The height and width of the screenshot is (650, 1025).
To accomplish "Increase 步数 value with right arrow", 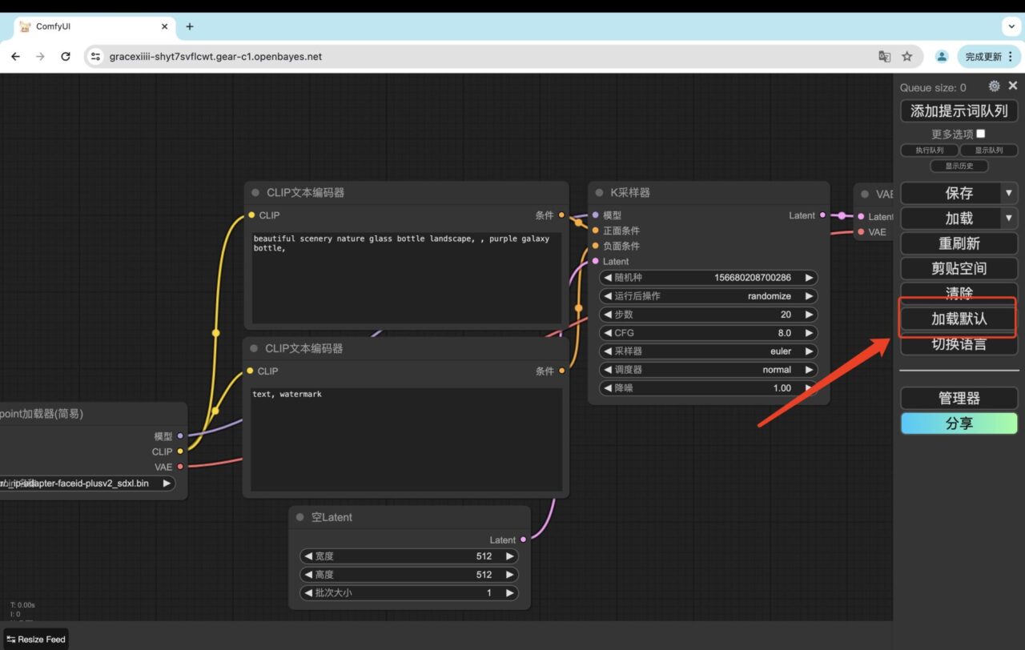I will pyautogui.click(x=809, y=315).
